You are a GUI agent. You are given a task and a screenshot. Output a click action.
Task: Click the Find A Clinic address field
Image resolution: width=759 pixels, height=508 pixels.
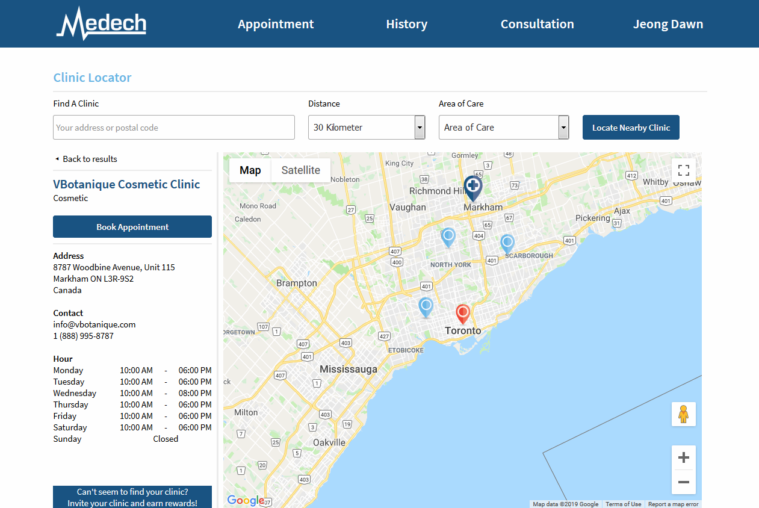pyautogui.click(x=174, y=128)
